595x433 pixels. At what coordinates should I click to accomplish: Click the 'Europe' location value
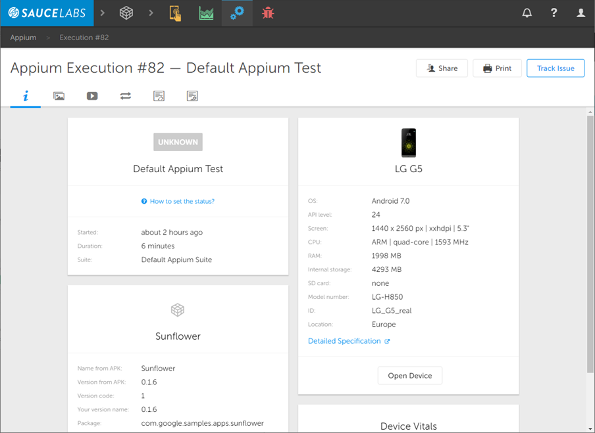click(384, 325)
